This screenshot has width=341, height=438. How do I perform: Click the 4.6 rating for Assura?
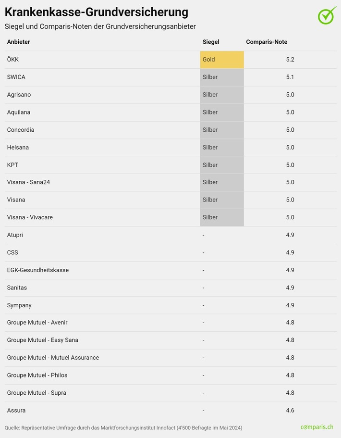click(290, 410)
